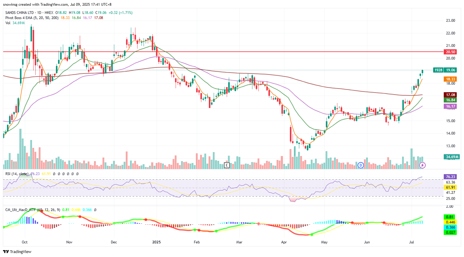Click the 25.00 RSI axis value
This screenshot has height=257, width=464.
click(x=451, y=199)
